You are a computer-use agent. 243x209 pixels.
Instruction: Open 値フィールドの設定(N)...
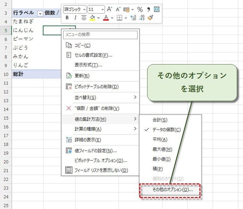coord(100,151)
